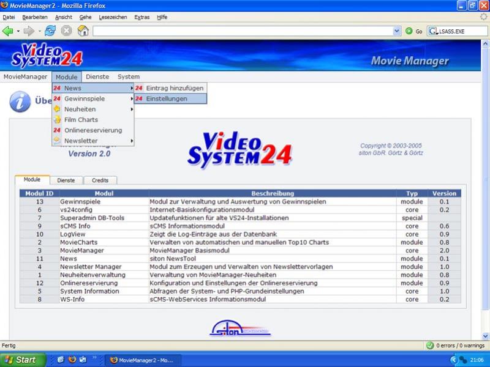Click the siton logo at page bottom
This screenshot has height=367, width=490.
pos(240,328)
